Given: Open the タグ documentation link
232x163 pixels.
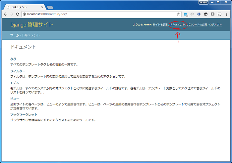Looking at the screenshot, I should point(13,59).
